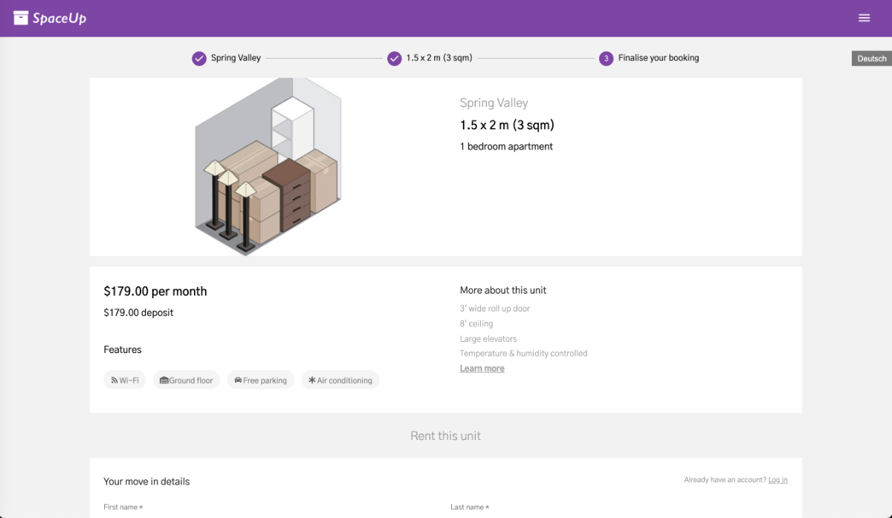The height and width of the screenshot is (518, 892).
Task: Click the Ground floor feature tag
Action: 187,380
